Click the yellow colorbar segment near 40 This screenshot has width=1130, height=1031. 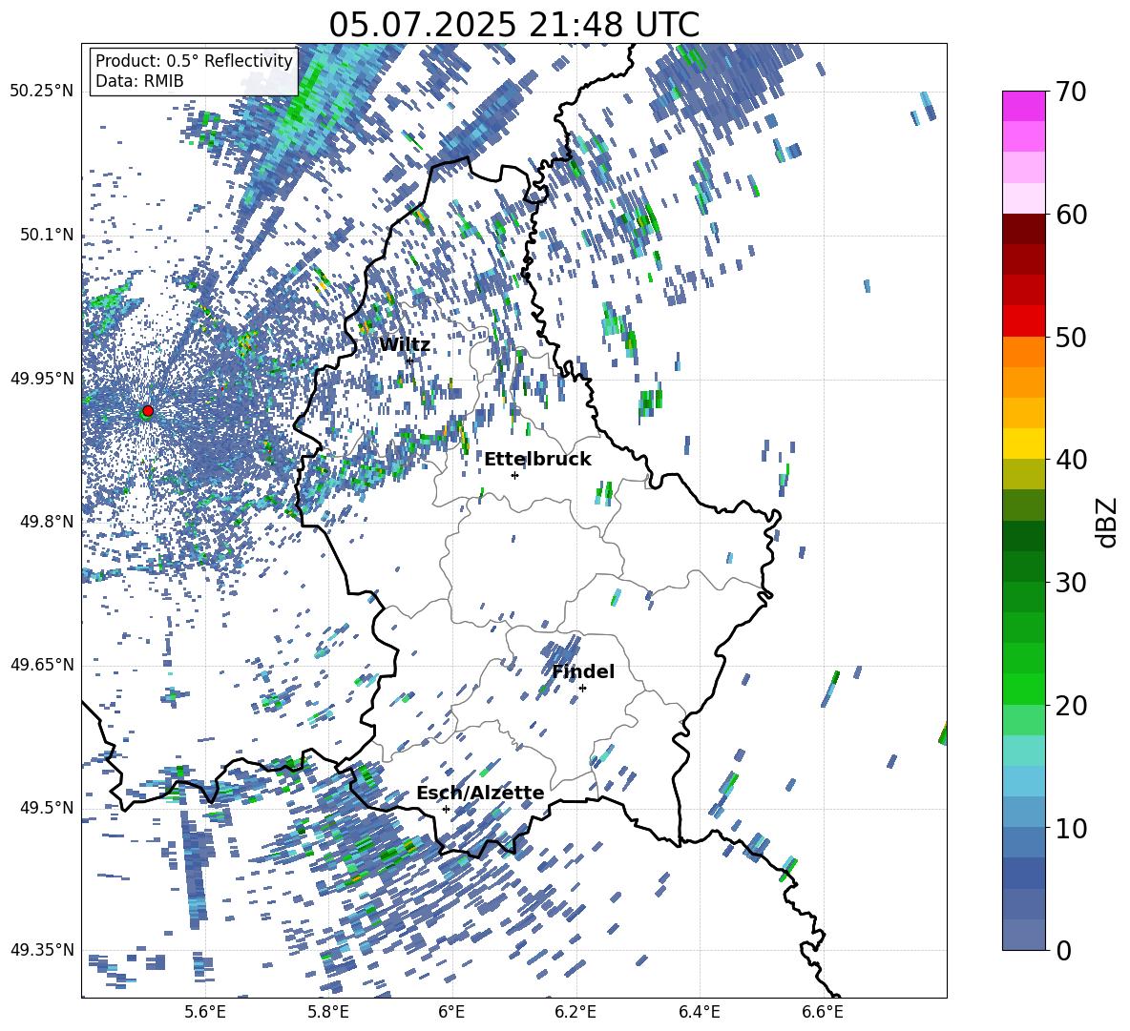[1023, 443]
